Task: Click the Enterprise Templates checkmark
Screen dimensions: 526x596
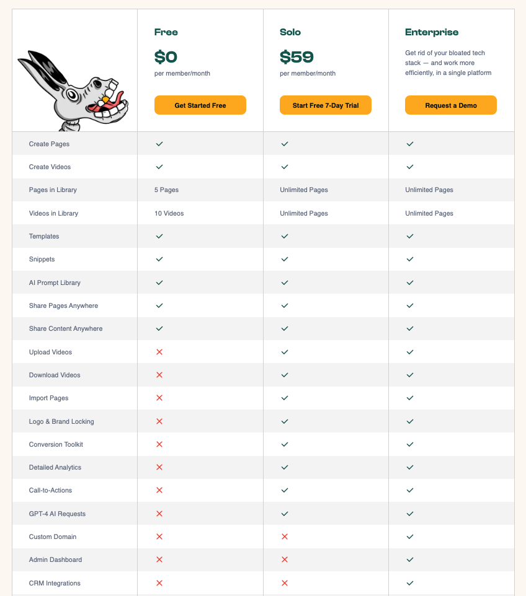Action: click(410, 236)
